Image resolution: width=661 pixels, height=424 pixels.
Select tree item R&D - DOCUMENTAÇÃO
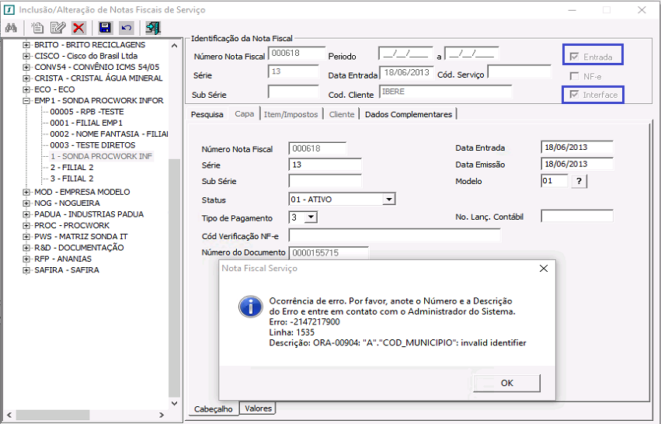click(x=78, y=248)
